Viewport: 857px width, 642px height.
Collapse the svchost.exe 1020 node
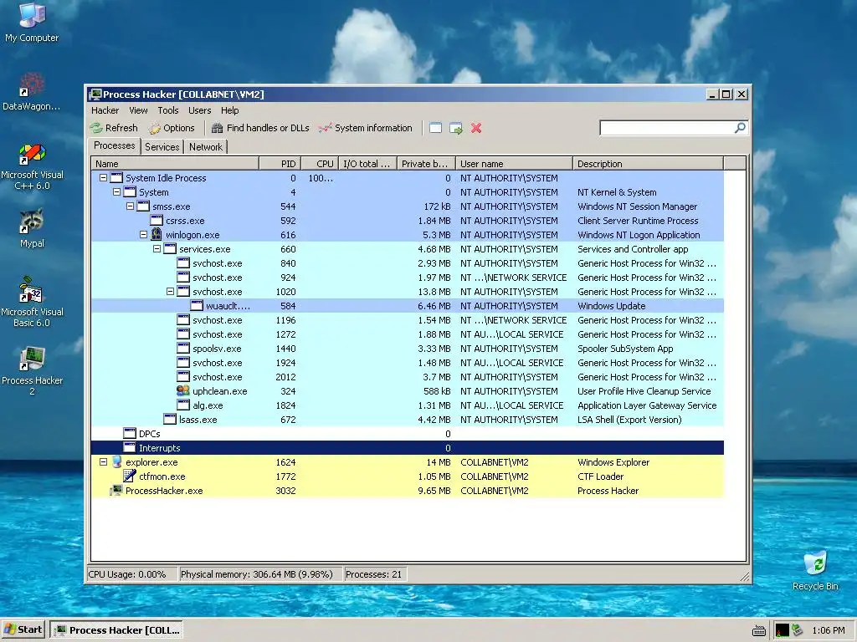(170, 292)
